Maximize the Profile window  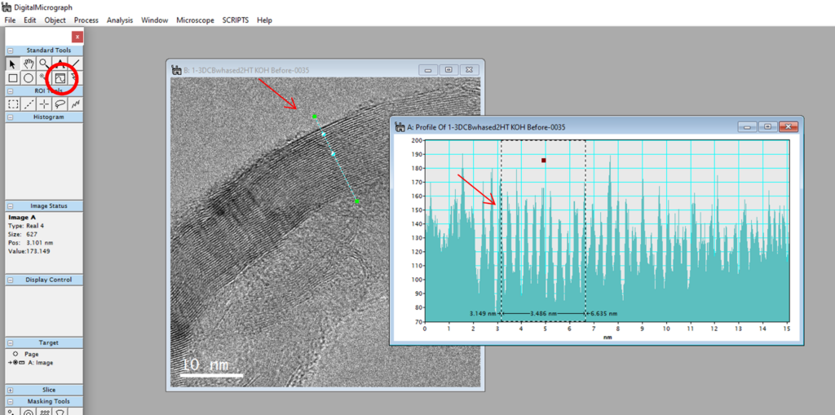767,127
